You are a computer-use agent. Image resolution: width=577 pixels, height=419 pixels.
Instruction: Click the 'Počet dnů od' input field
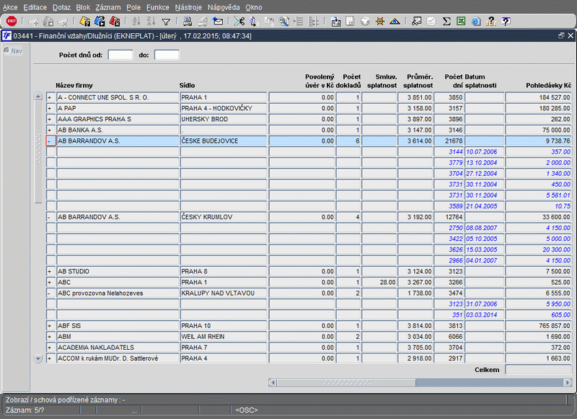click(x=120, y=55)
